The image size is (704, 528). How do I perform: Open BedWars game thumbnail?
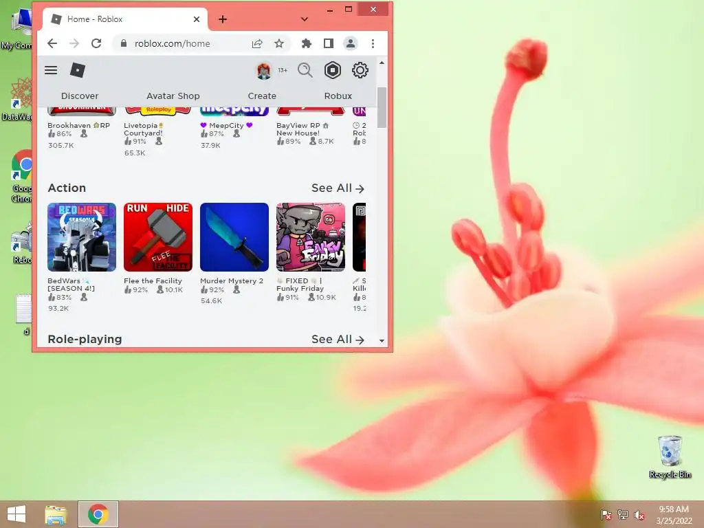click(x=82, y=237)
